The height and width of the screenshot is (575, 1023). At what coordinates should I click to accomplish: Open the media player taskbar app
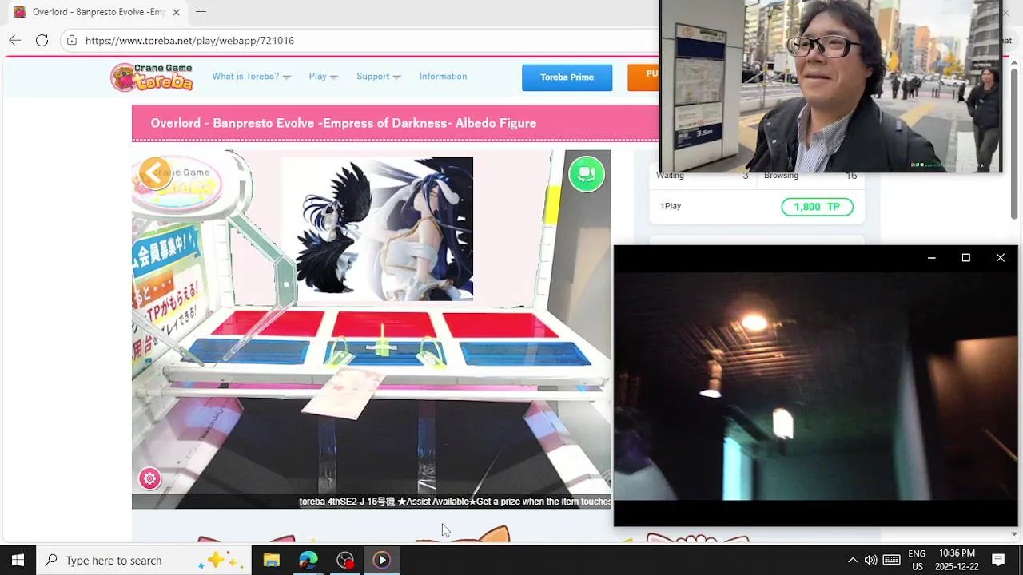click(x=382, y=560)
